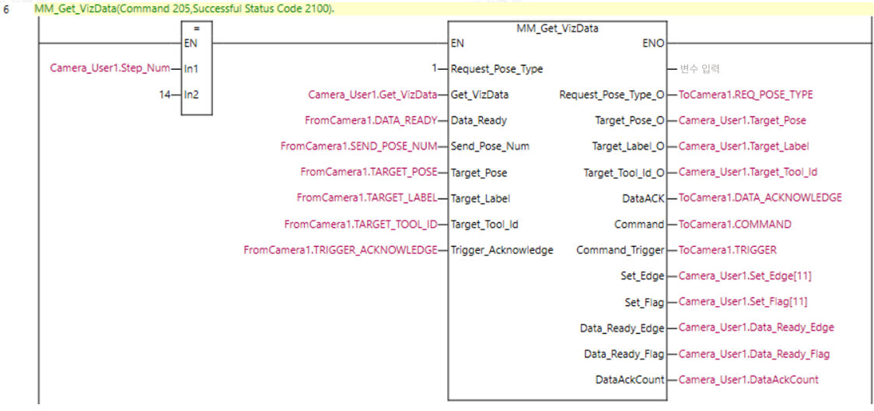Screen dimensions: 874x411
Task: Click rung number 6 in the margin
Action: pyautogui.click(x=5, y=10)
